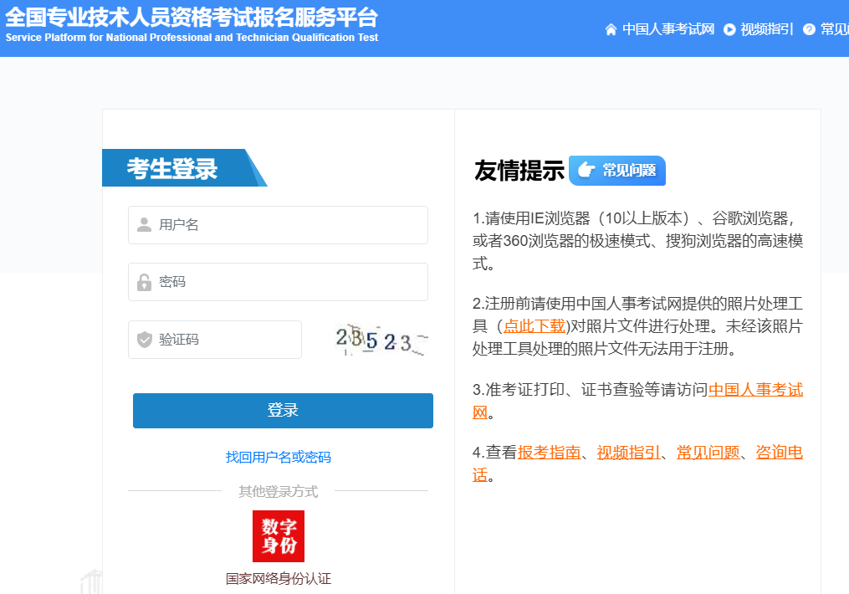Open 视频指引 in the top navigation

(x=766, y=29)
